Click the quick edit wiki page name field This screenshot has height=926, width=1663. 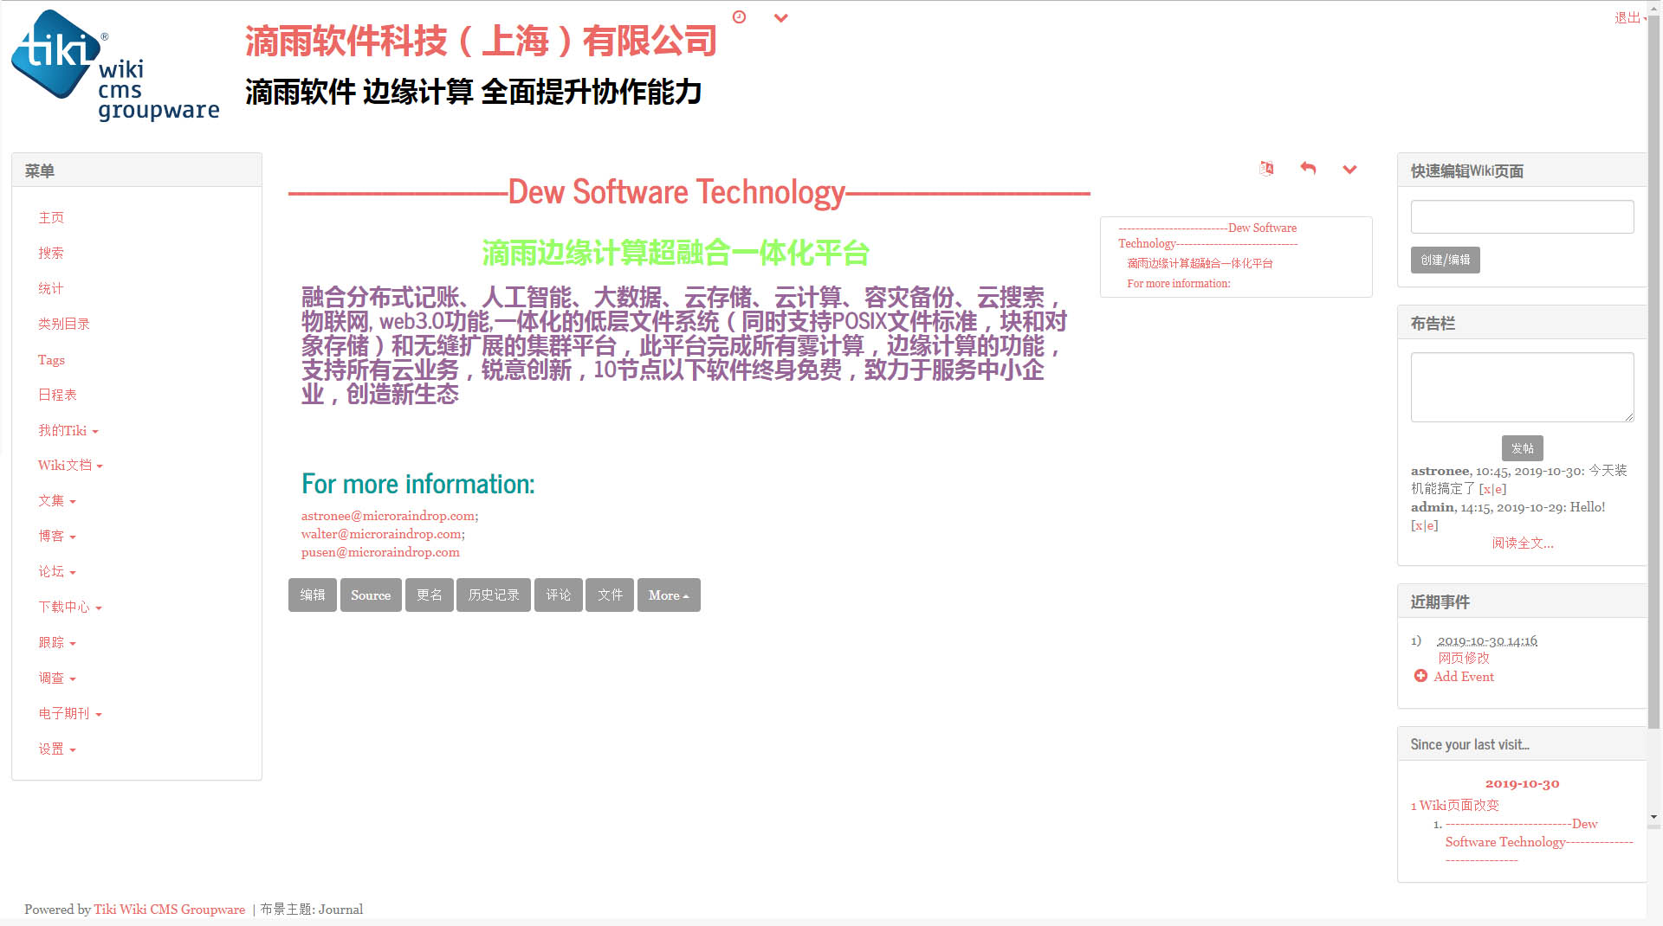click(1522, 216)
